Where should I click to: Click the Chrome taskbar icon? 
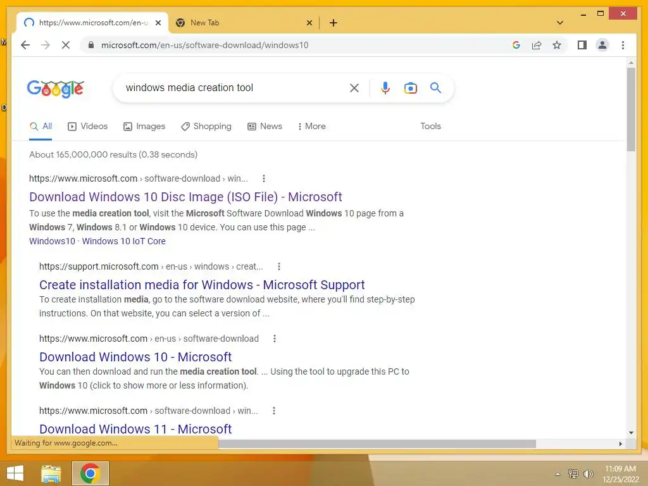pyautogui.click(x=90, y=473)
